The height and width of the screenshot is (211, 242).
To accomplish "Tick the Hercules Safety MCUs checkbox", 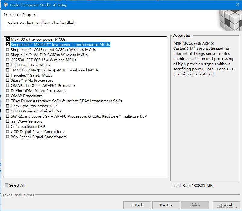I will [8, 75].
